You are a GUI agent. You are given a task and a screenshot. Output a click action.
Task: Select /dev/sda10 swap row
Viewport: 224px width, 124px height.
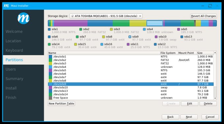coord(131,88)
